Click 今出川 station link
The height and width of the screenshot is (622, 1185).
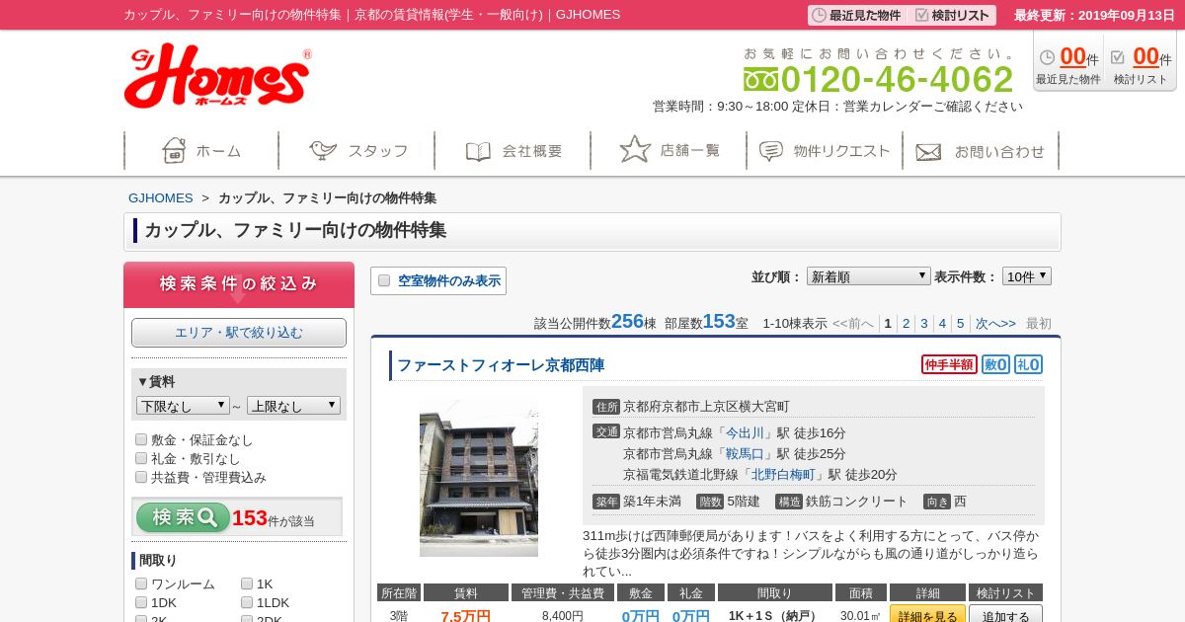746,432
